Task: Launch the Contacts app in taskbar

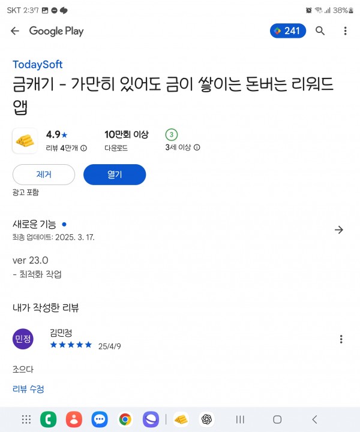Action: coord(74,419)
